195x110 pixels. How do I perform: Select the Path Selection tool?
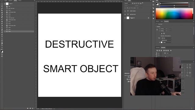tap(2, 39)
